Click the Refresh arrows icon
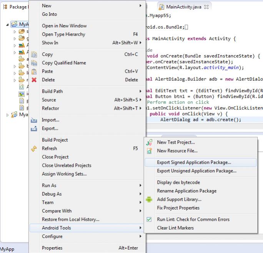Image resolution: width=263 pixels, height=253 pixels. [x=34, y=149]
